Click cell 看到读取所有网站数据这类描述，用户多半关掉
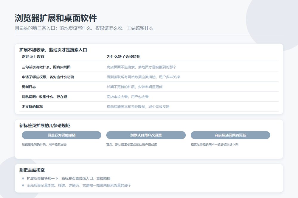The width and height of the screenshot is (298, 198). 143,77
